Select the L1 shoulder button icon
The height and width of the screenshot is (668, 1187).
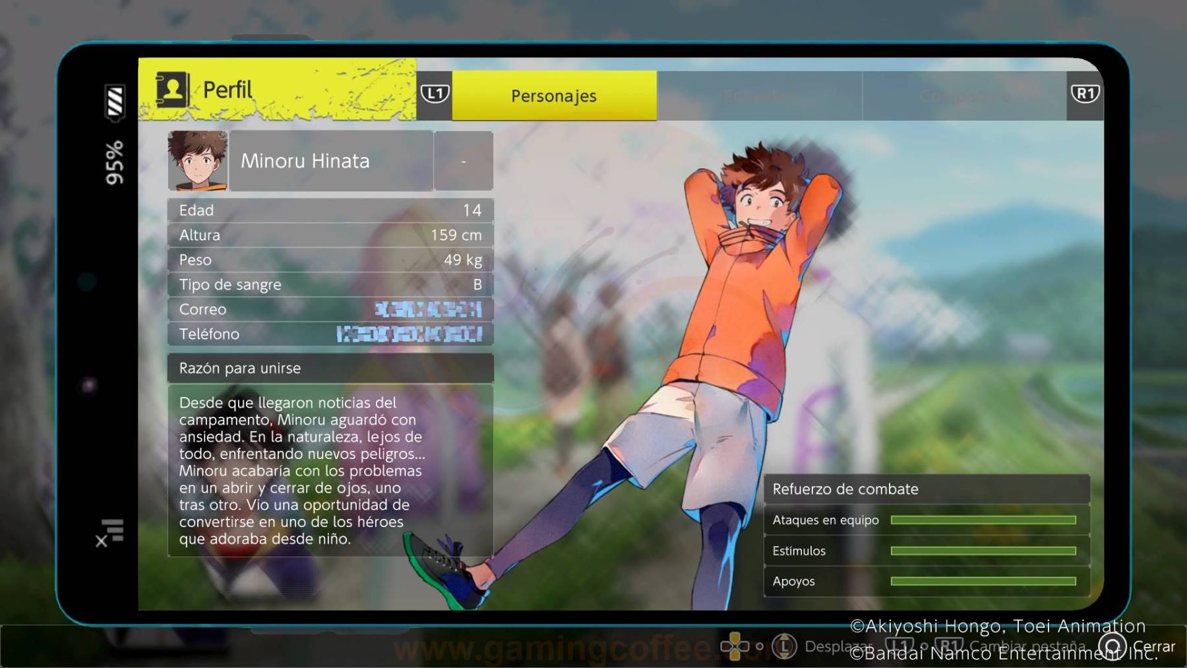point(435,94)
